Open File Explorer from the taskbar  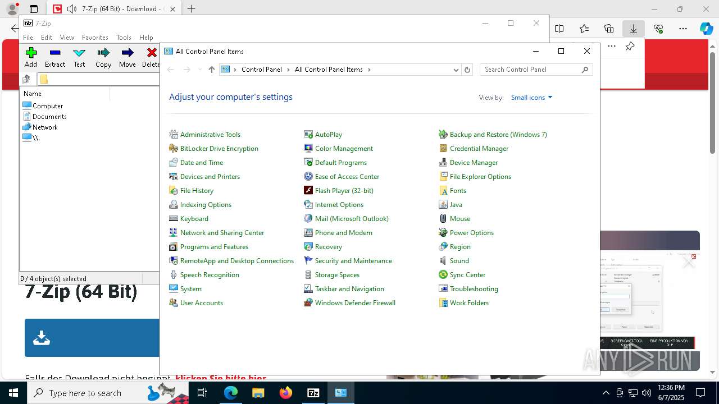[258, 393]
